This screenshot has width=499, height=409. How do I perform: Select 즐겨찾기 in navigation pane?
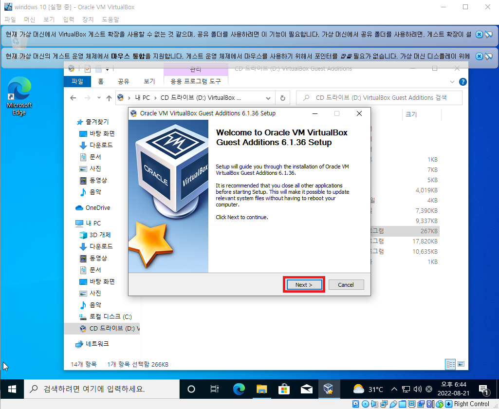(x=92, y=122)
